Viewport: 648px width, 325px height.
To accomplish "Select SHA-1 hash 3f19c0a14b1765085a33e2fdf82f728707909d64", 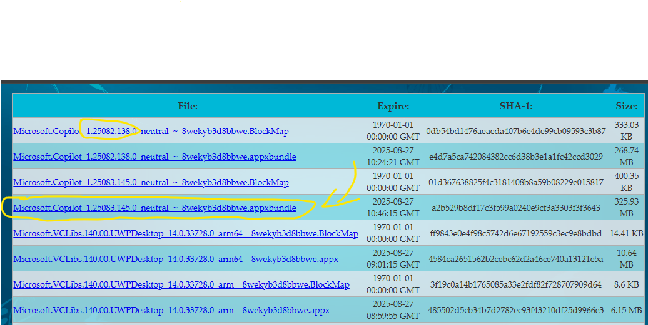I will [516, 284].
